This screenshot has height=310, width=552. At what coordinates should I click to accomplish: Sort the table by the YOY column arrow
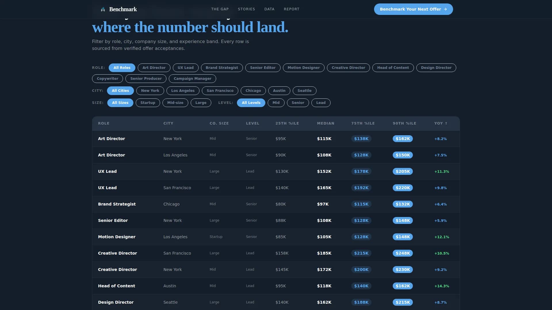[446, 123]
